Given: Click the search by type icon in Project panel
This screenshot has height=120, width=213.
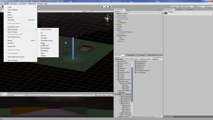Looking at the screenshot, I should tap(156, 57).
